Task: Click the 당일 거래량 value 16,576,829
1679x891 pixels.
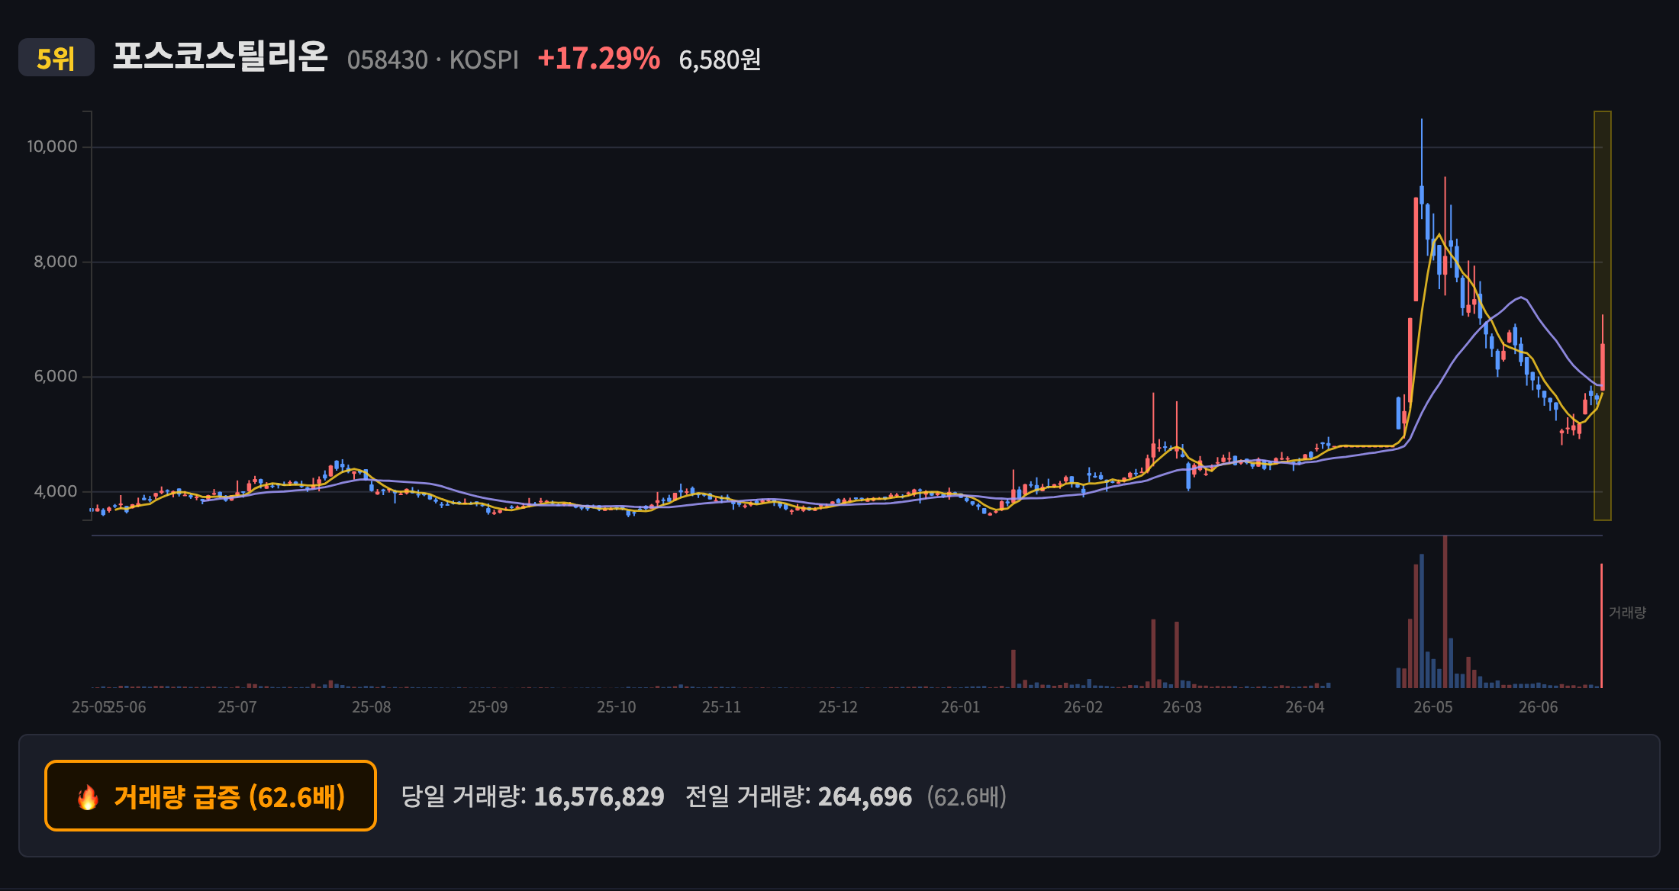Action: [599, 796]
